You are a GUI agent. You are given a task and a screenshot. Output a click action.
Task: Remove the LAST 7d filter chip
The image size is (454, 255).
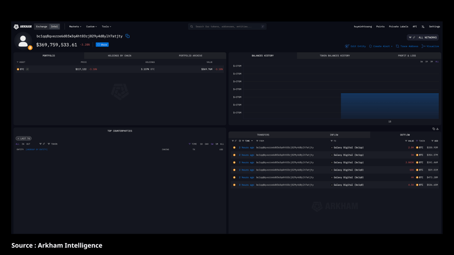tap(18, 139)
